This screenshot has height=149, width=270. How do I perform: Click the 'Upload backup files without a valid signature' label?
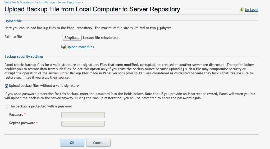(44, 86)
